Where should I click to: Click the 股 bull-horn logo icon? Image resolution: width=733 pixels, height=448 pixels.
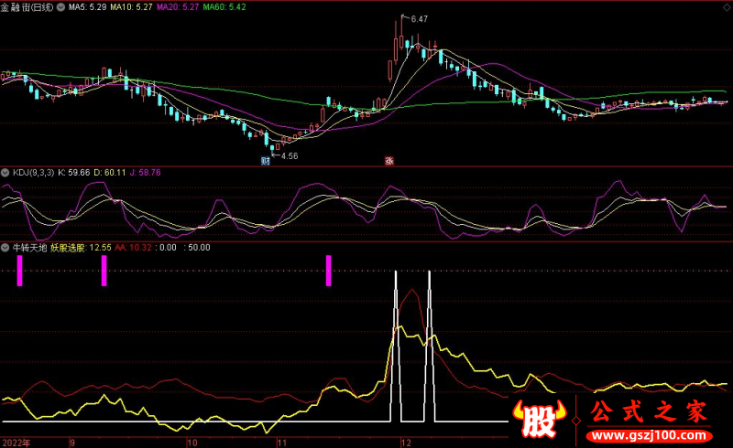pos(542,421)
